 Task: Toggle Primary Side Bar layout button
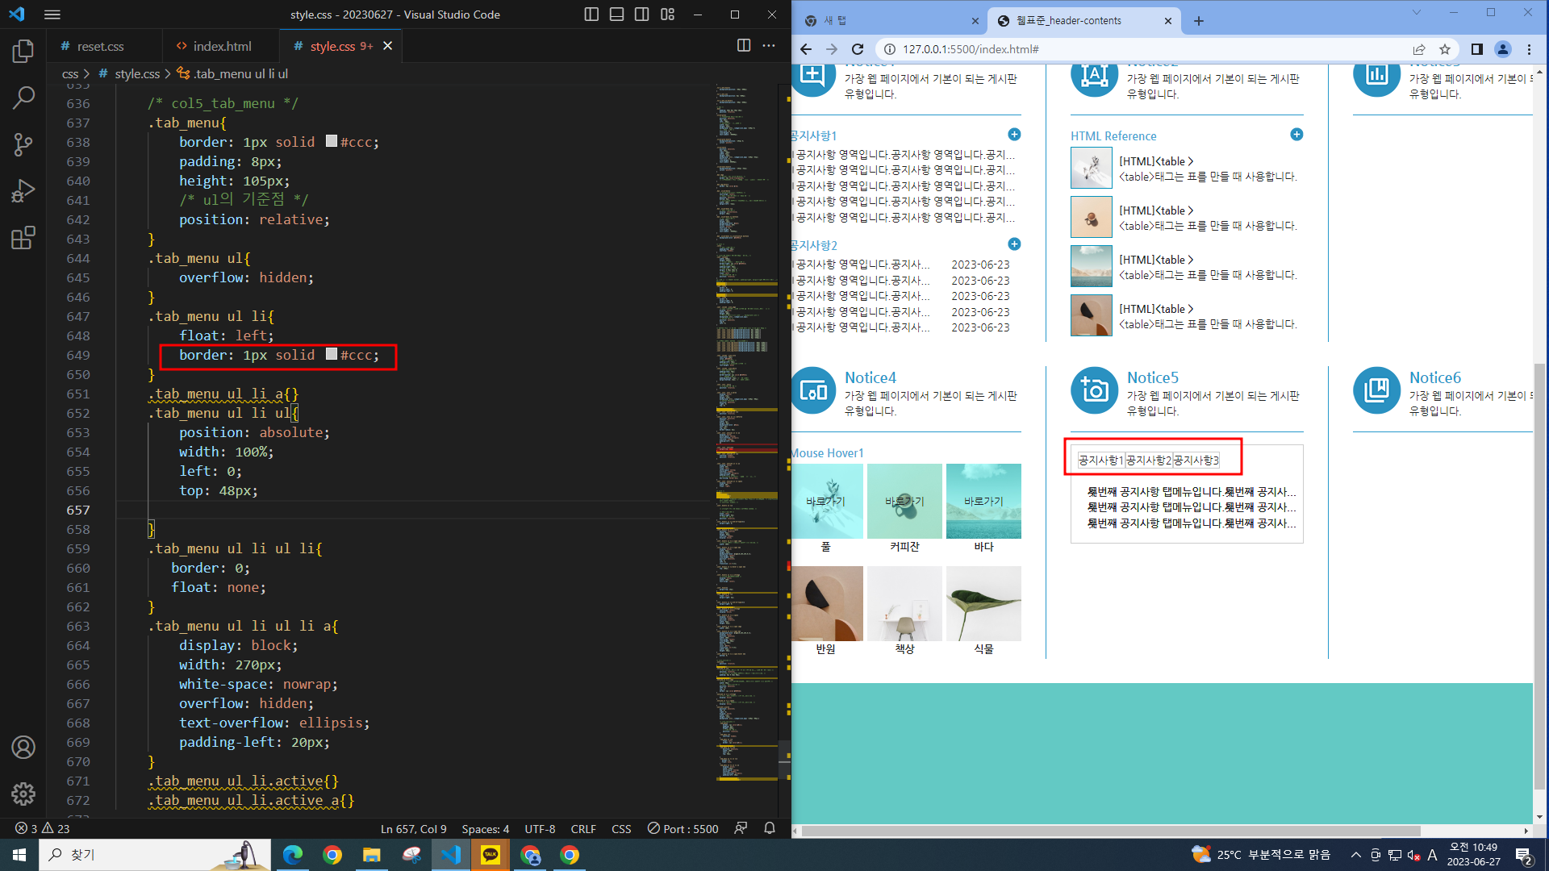pos(591,15)
